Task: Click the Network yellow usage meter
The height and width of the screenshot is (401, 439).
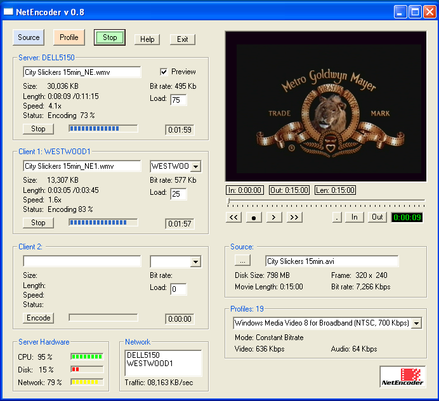Action: pyautogui.click(x=87, y=382)
